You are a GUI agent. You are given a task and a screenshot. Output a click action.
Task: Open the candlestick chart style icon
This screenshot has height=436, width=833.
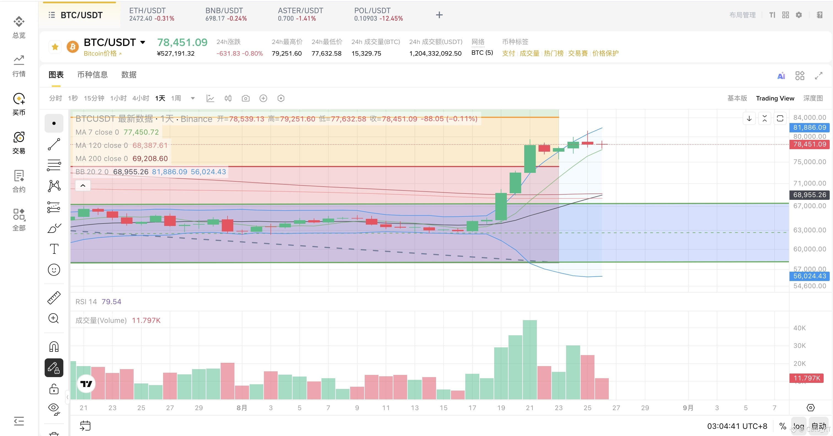[228, 98]
